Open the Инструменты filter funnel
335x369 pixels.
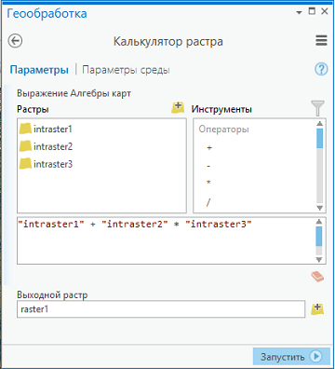coord(318,108)
